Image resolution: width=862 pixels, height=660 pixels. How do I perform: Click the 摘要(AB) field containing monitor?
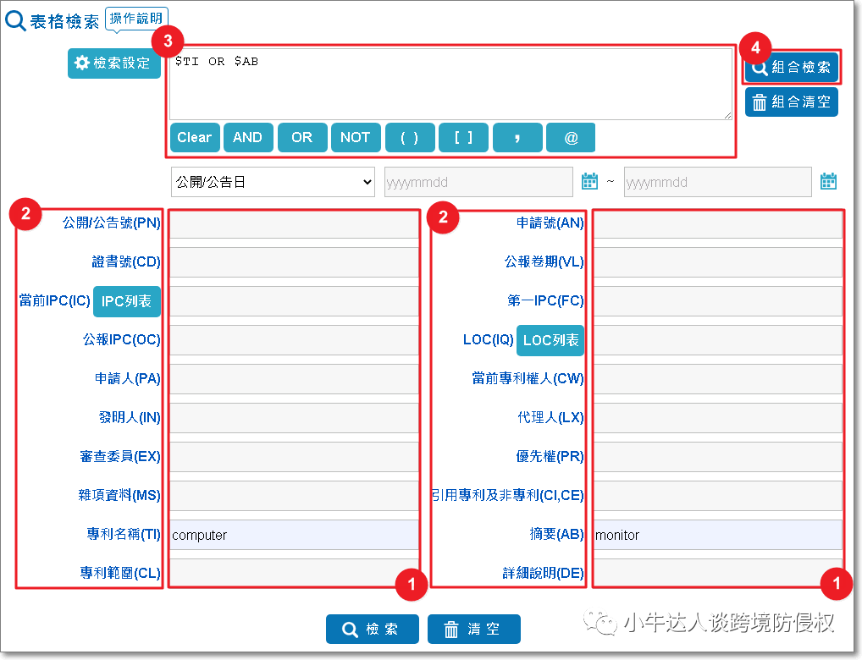click(x=718, y=535)
